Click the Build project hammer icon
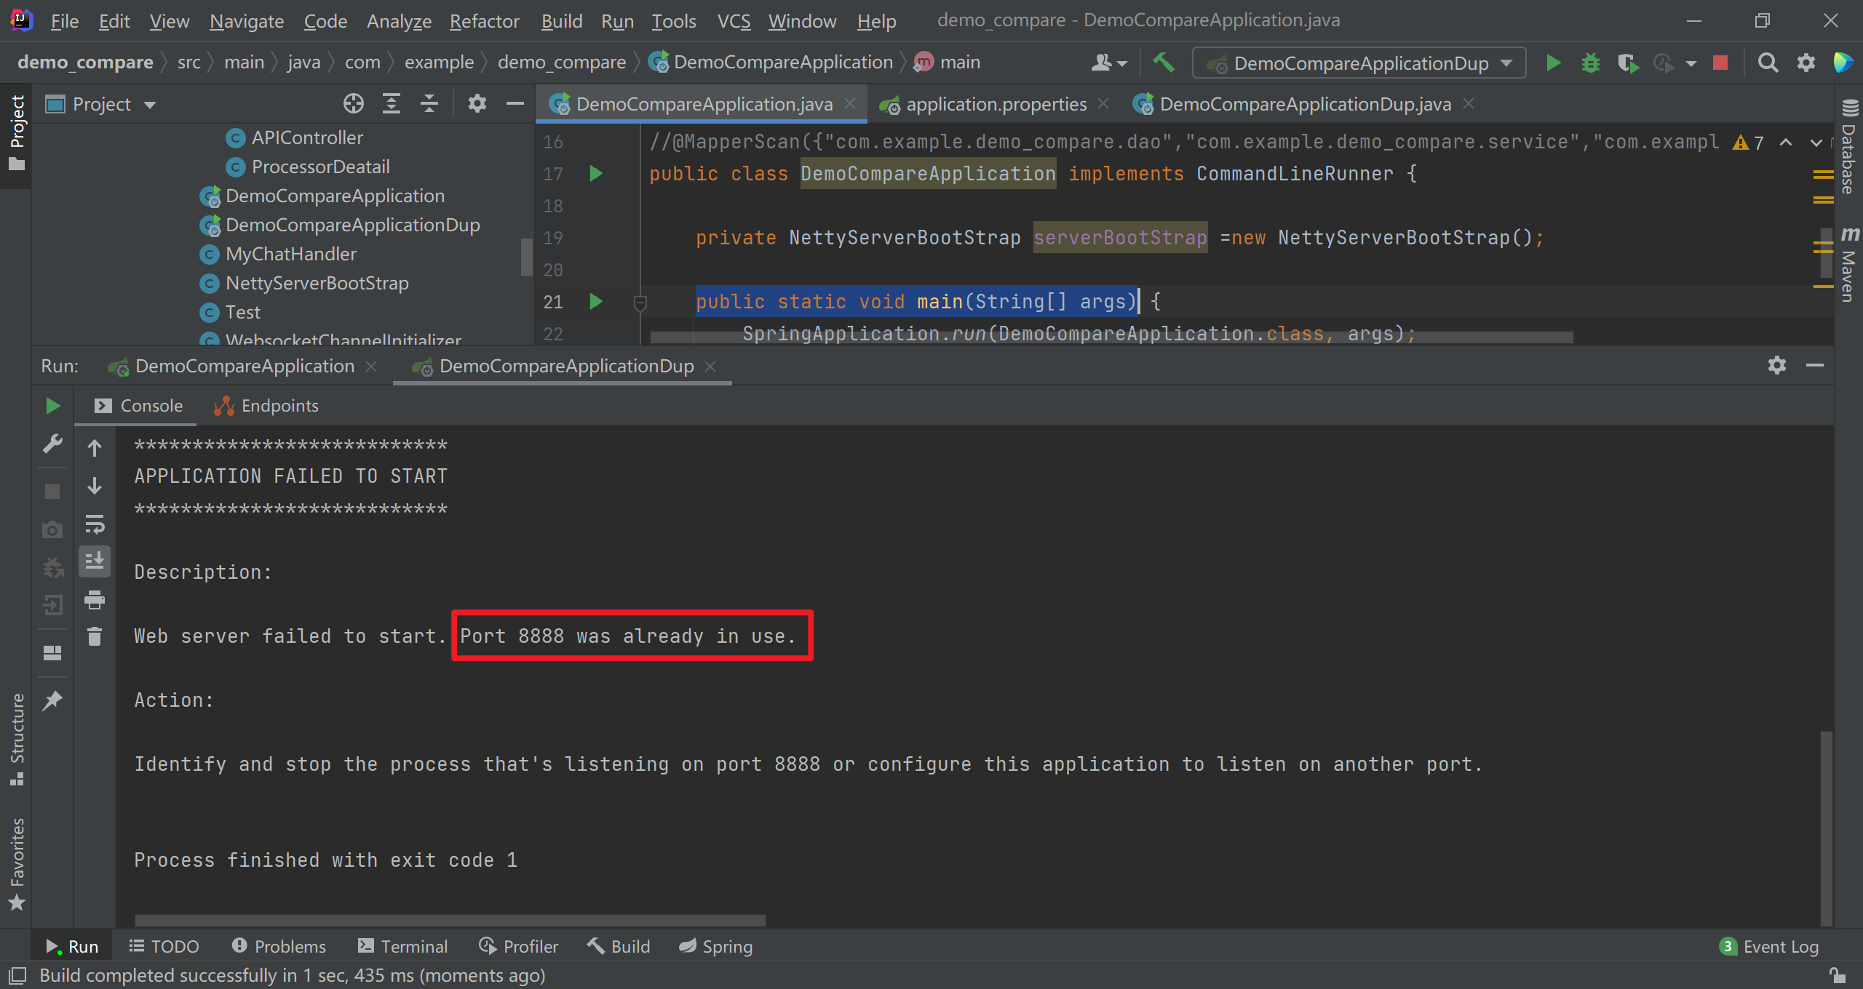This screenshot has height=989, width=1863. pos(1163,63)
